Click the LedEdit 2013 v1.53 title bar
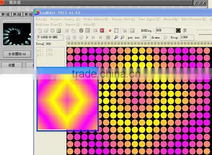212x155 pixels. point(123,13)
